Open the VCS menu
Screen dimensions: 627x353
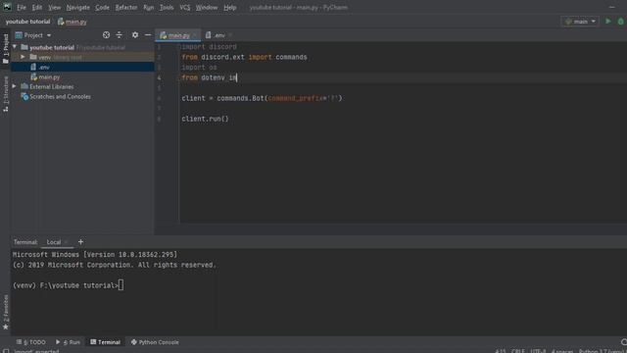click(185, 7)
